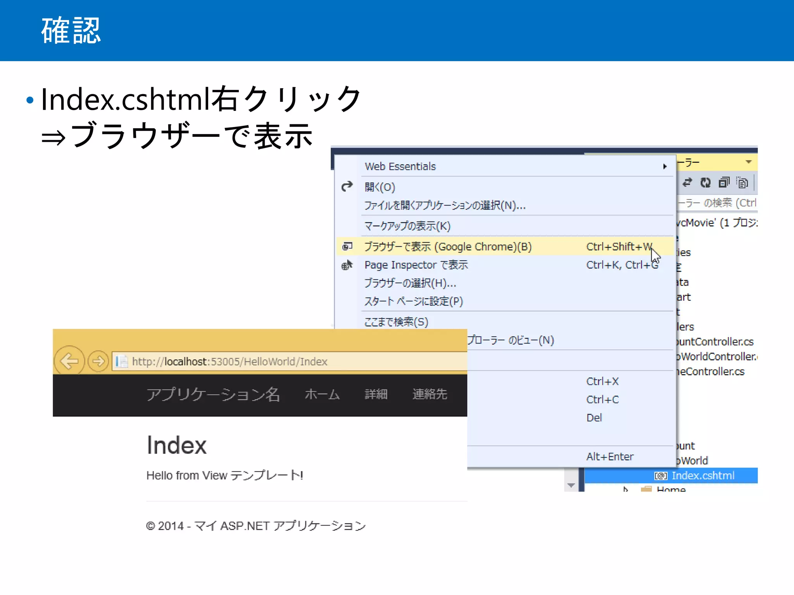
Task: Click the show all files icon
Action: pyautogui.click(x=742, y=182)
